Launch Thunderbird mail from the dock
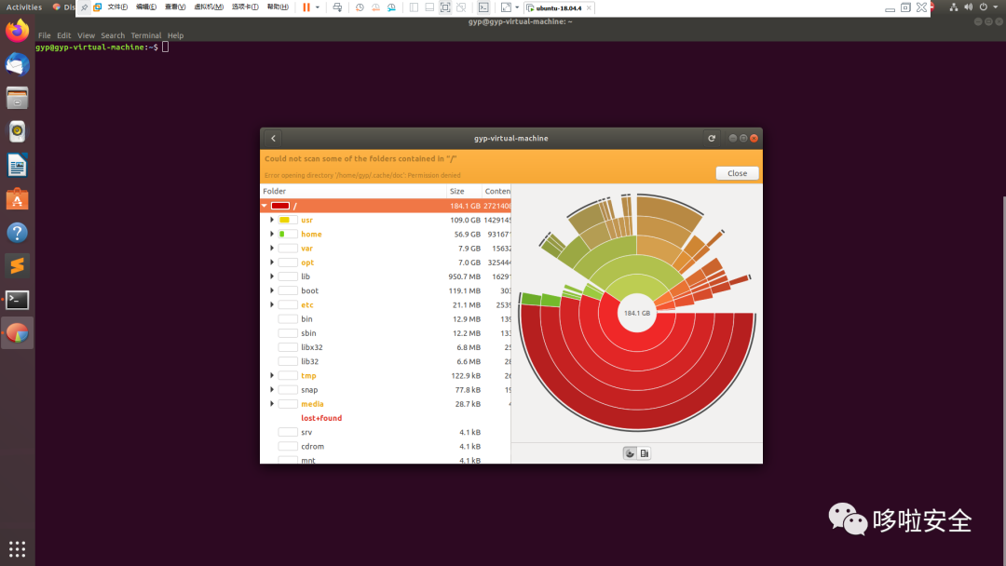Screen dimensions: 1006x566 coord(18,65)
